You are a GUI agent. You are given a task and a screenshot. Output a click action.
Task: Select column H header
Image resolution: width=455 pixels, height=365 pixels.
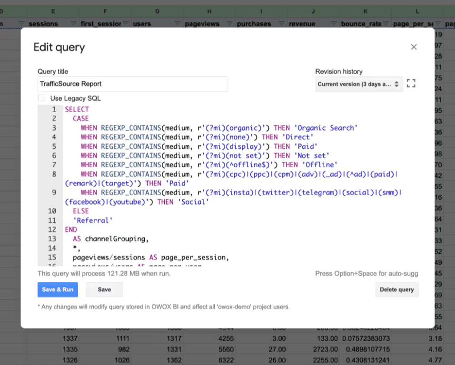(209, 11)
